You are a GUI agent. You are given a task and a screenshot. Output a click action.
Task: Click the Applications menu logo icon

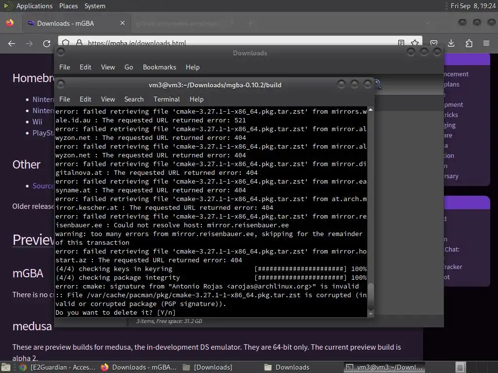tap(9, 6)
